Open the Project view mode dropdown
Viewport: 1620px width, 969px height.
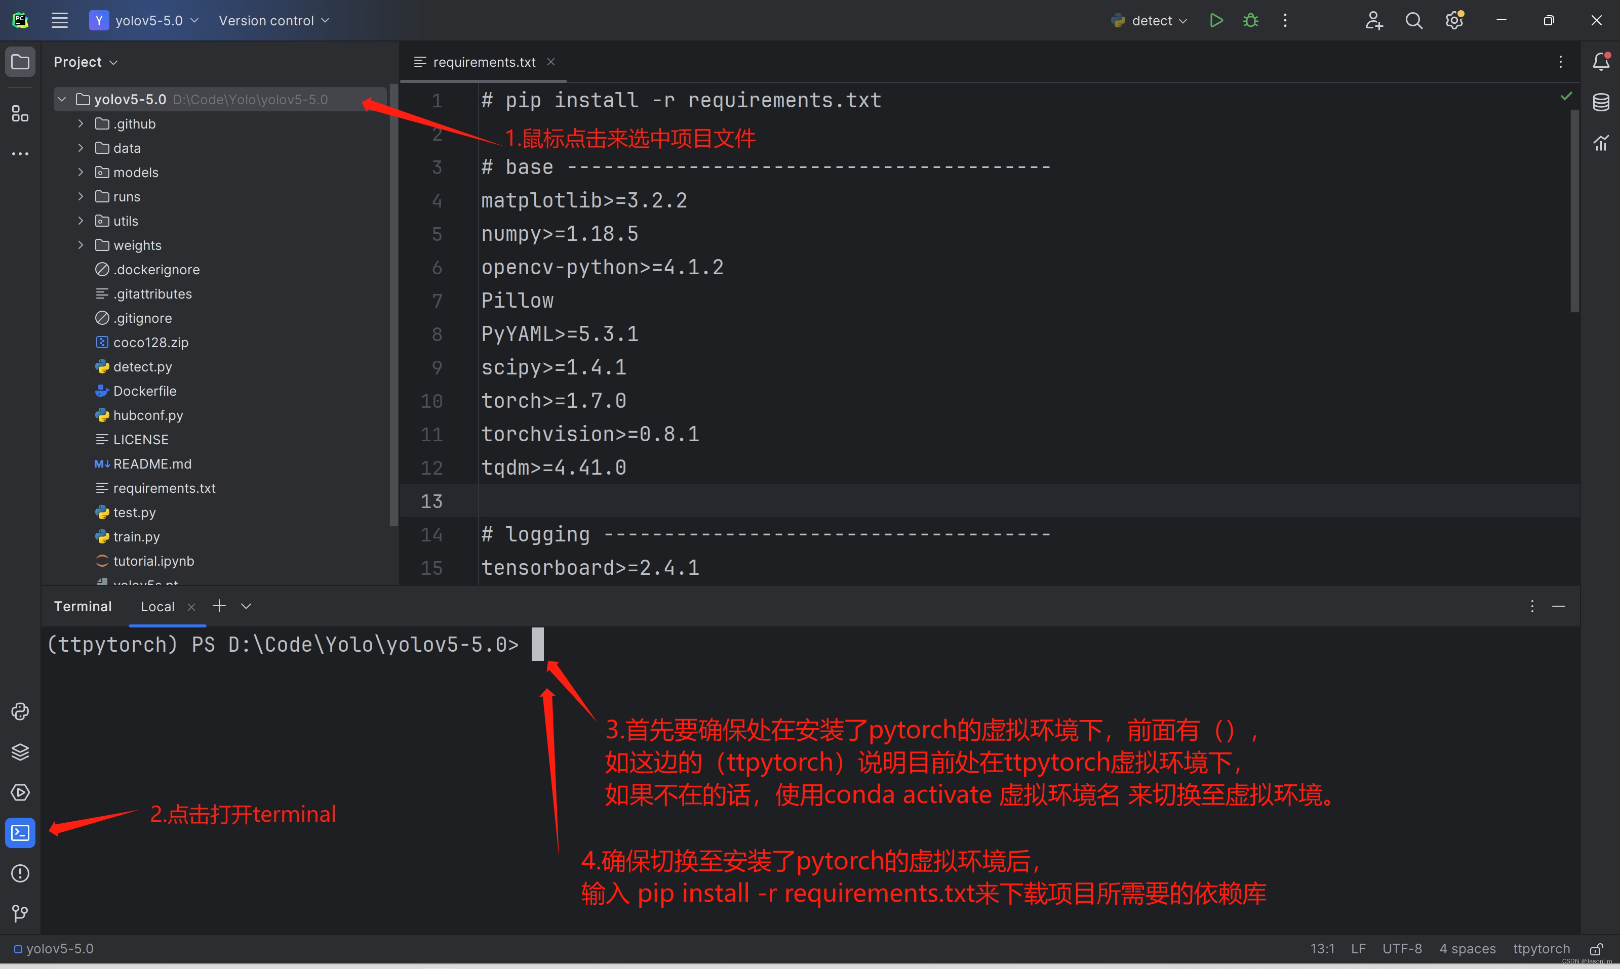(x=86, y=62)
